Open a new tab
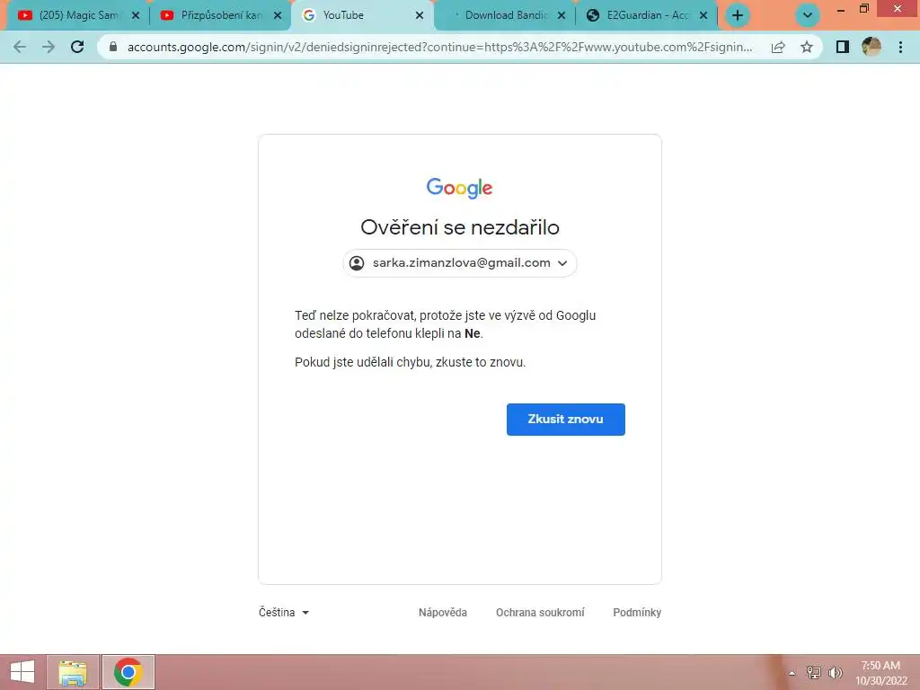Screen dimensions: 920x690 [738, 15]
